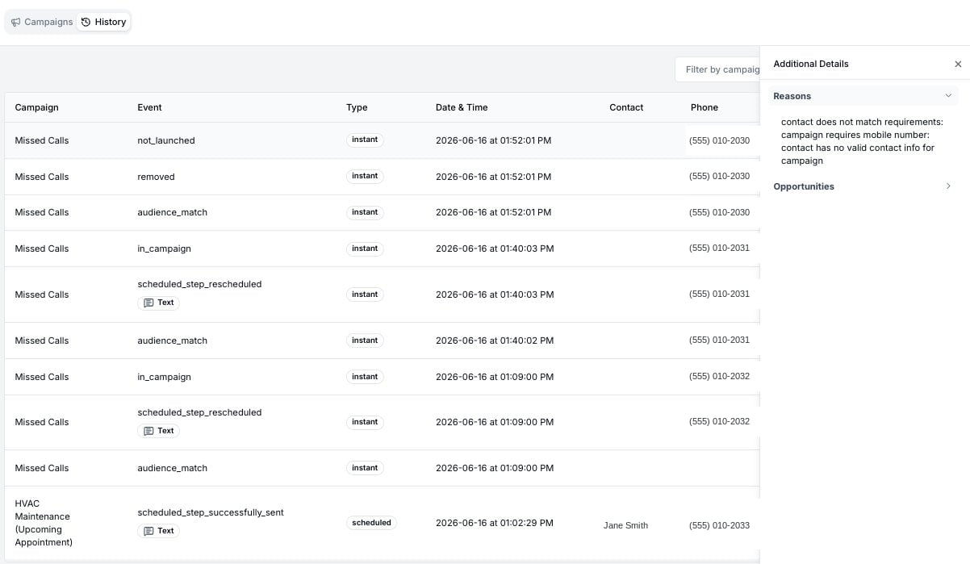Viewport: 970px width, 564px height.
Task: Select the removed event row
Action: coord(382,177)
